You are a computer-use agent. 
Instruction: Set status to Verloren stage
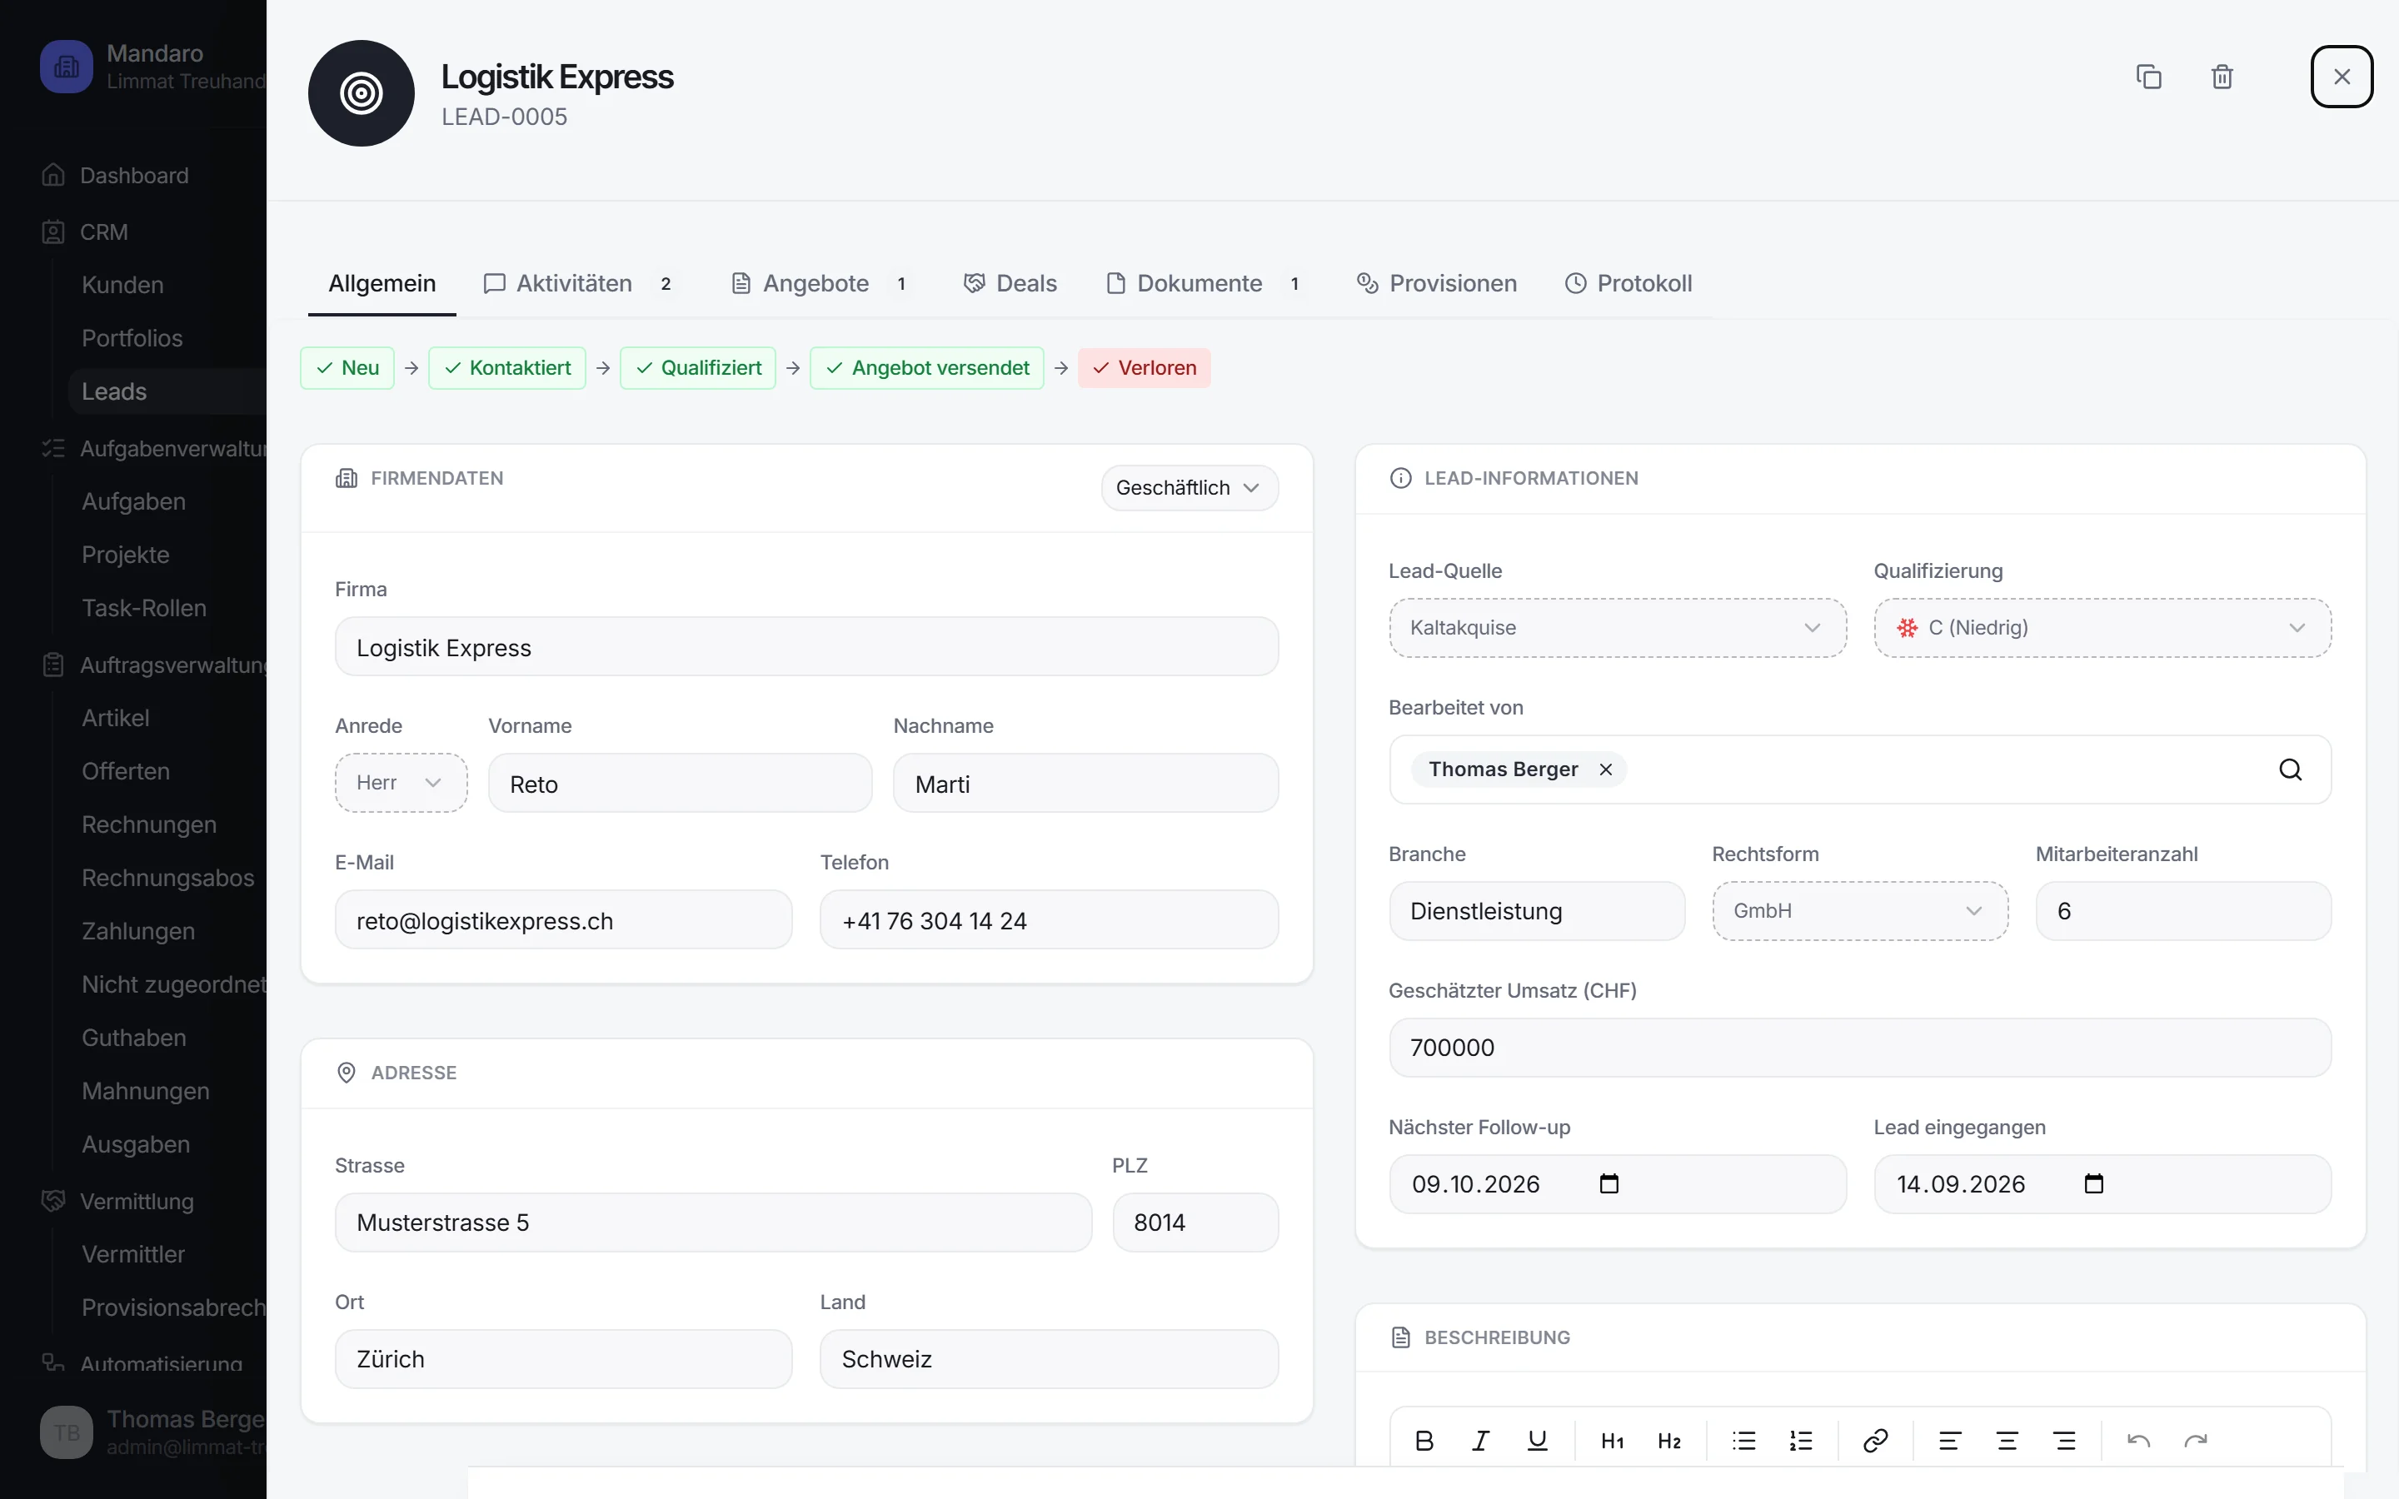tap(1144, 368)
